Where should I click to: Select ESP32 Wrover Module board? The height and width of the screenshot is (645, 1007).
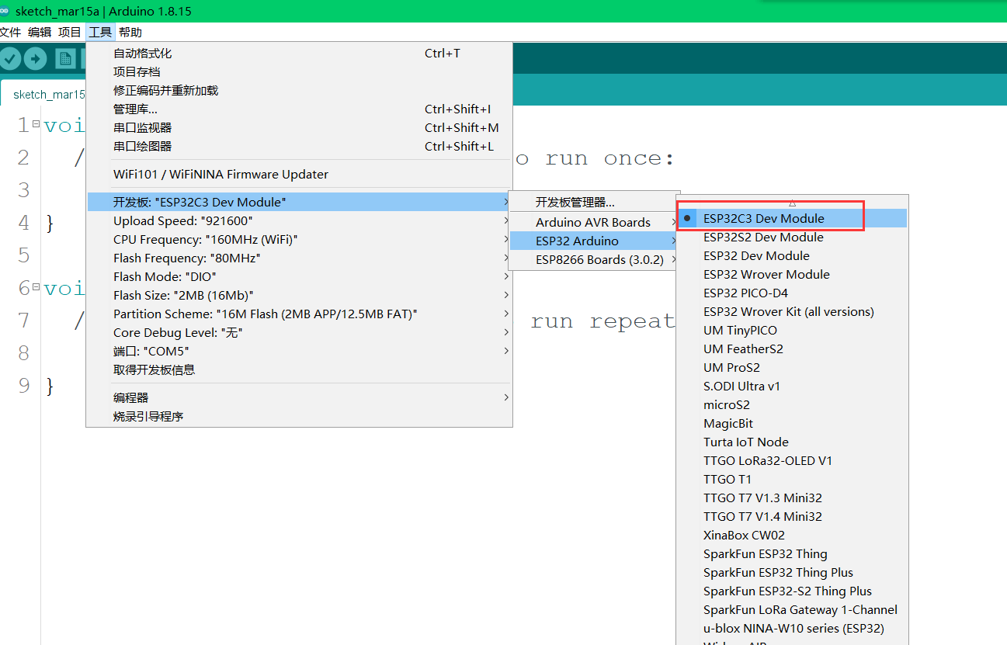(792, 275)
